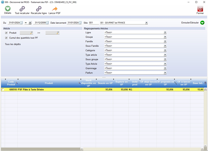208x151 pixels.
Task: Click the Besoin en UP column header
Action: coord(105,83)
